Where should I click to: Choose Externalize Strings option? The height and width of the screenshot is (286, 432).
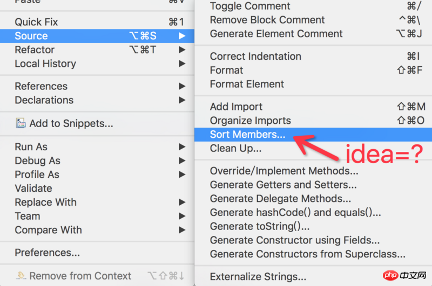coord(313,276)
